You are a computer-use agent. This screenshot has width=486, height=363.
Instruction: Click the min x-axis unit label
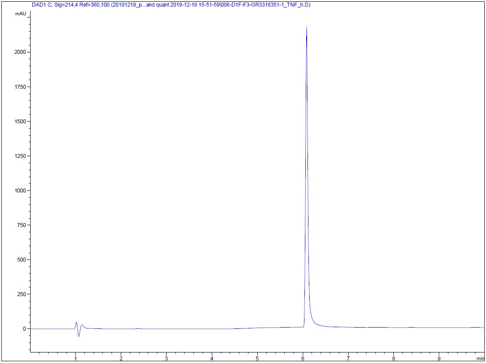coord(480,358)
